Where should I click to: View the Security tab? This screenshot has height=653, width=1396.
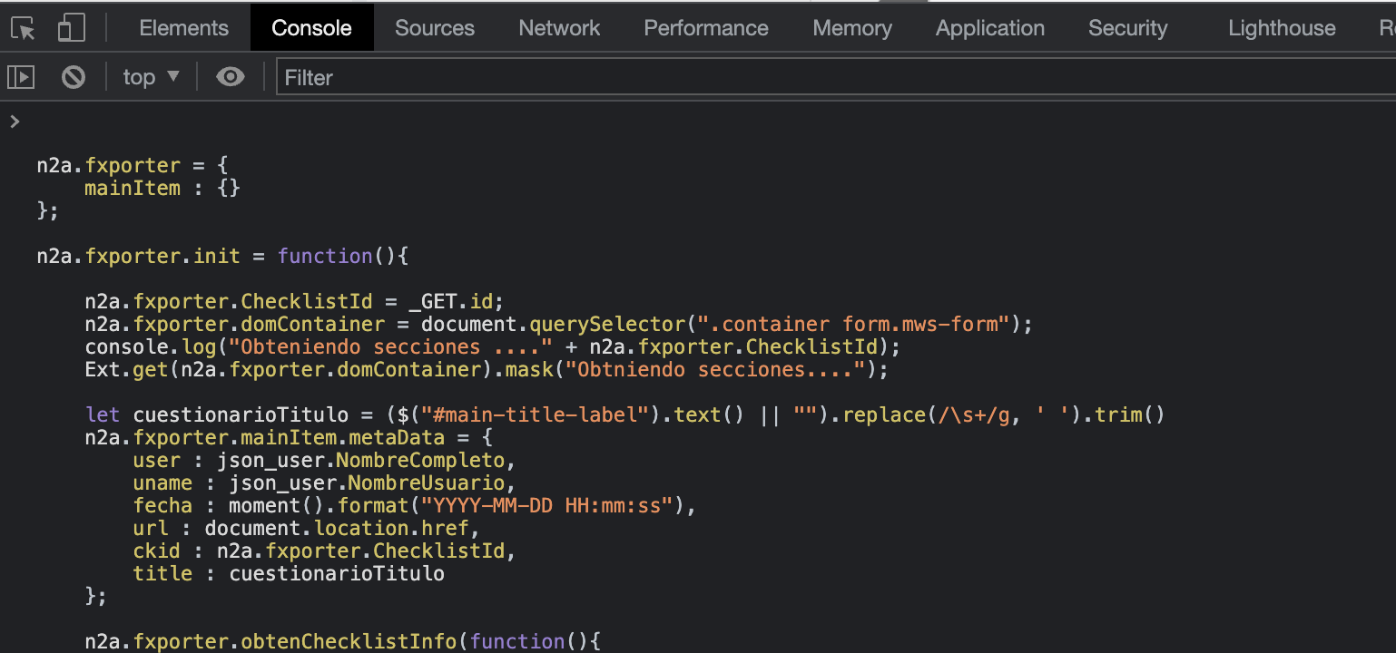[x=1128, y=28]
